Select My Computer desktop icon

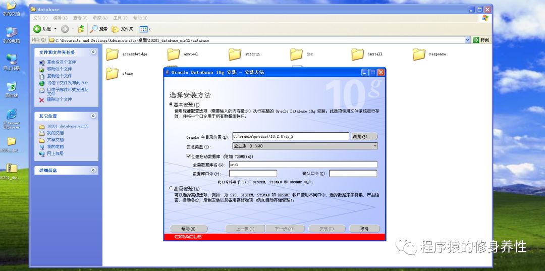coord(12,35)
